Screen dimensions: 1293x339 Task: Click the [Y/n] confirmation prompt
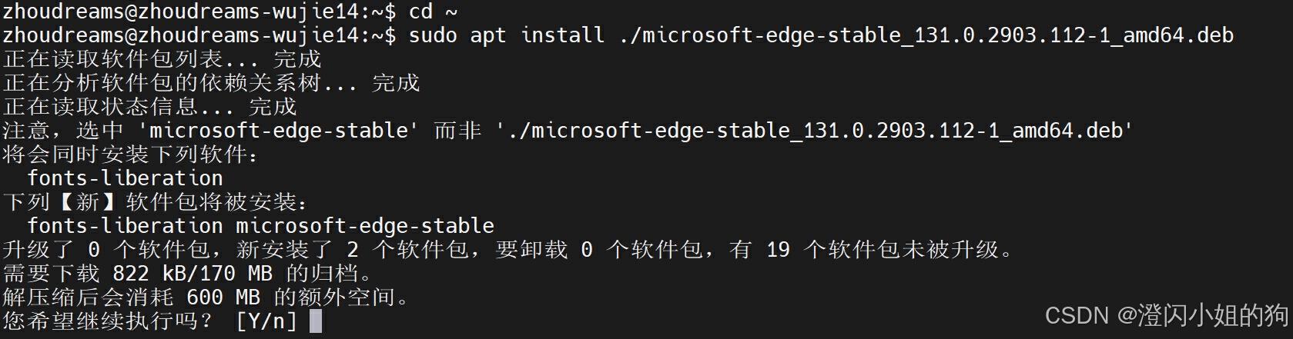(x=266, y=321)
